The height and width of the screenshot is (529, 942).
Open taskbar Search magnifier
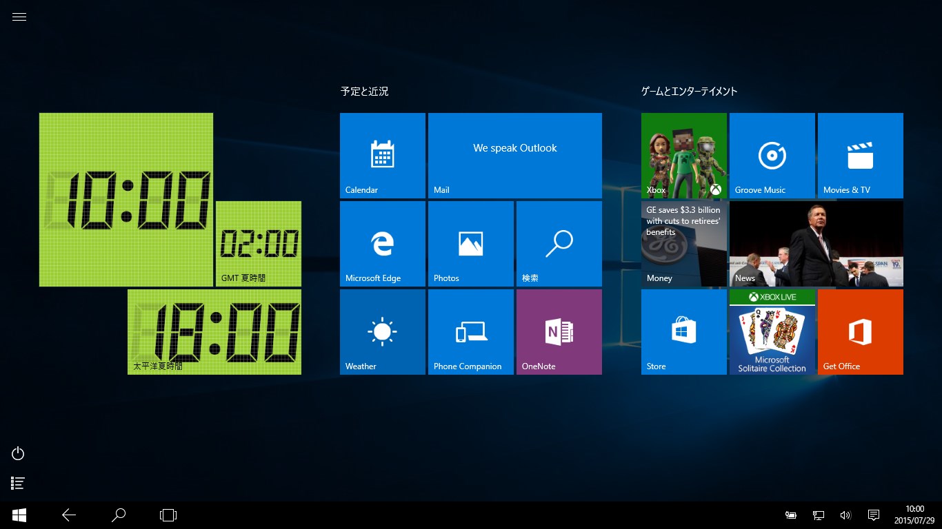[x=119, y=515]
